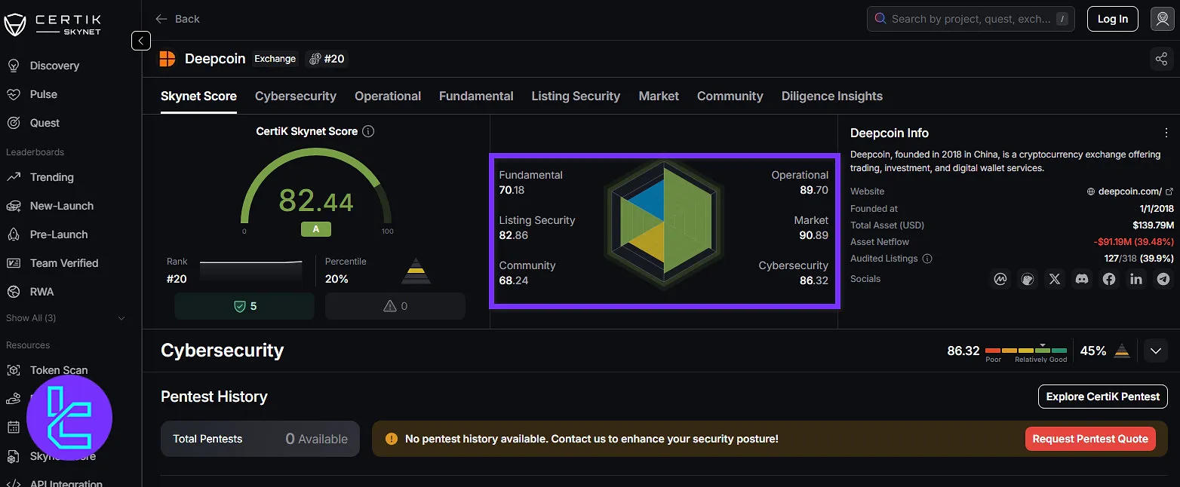Collapse the Cybersecurity section chevron

tap(1156, 351)
